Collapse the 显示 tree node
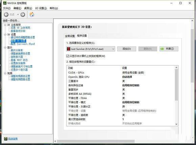 click(x=5, y=47)
